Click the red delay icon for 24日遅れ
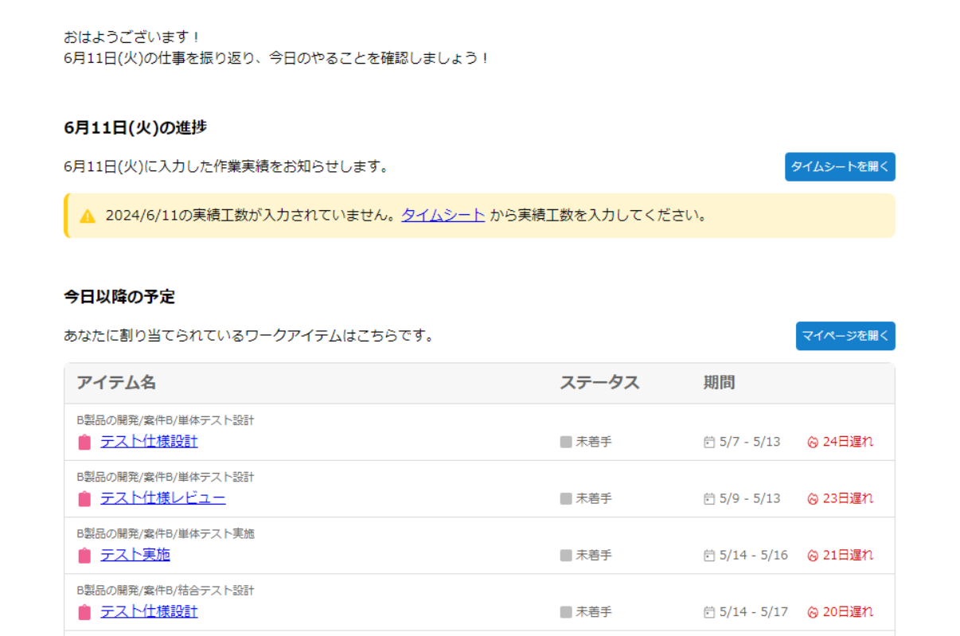Image resolution: width=960 pixels, height=636 pixels. click(813, 442)
